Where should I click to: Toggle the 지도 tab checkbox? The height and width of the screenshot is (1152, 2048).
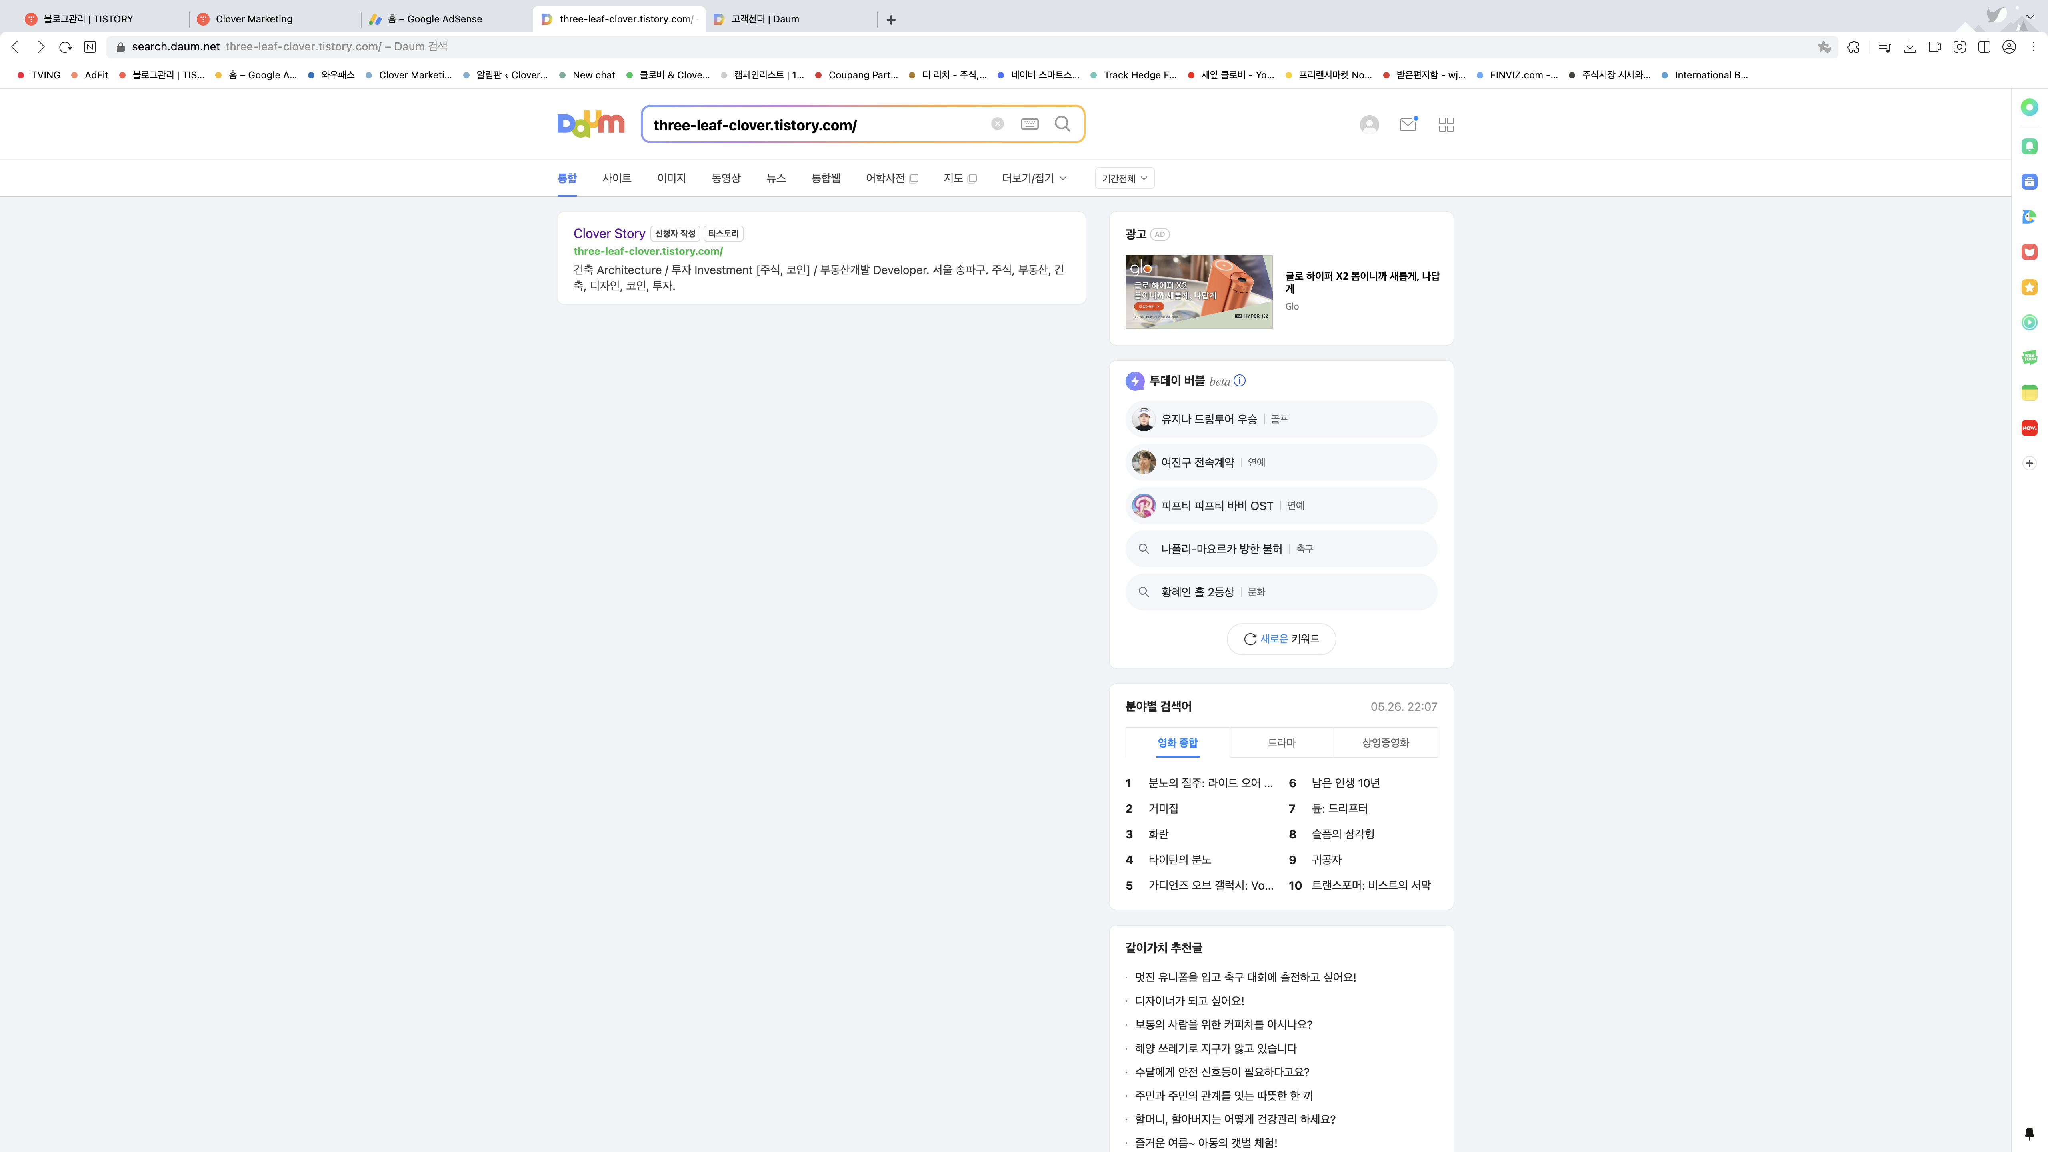click(972, 178)
